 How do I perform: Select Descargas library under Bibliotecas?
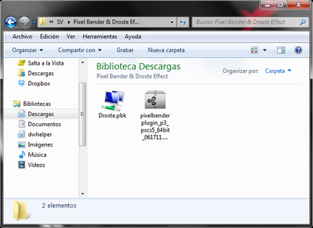41,114
